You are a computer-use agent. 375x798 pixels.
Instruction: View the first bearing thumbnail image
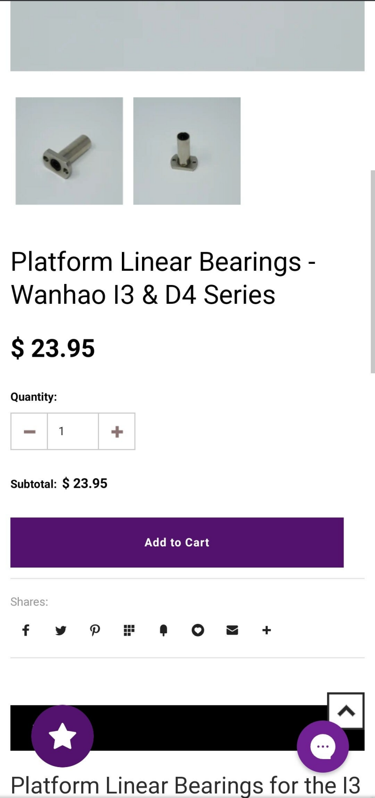pos(69,151)
